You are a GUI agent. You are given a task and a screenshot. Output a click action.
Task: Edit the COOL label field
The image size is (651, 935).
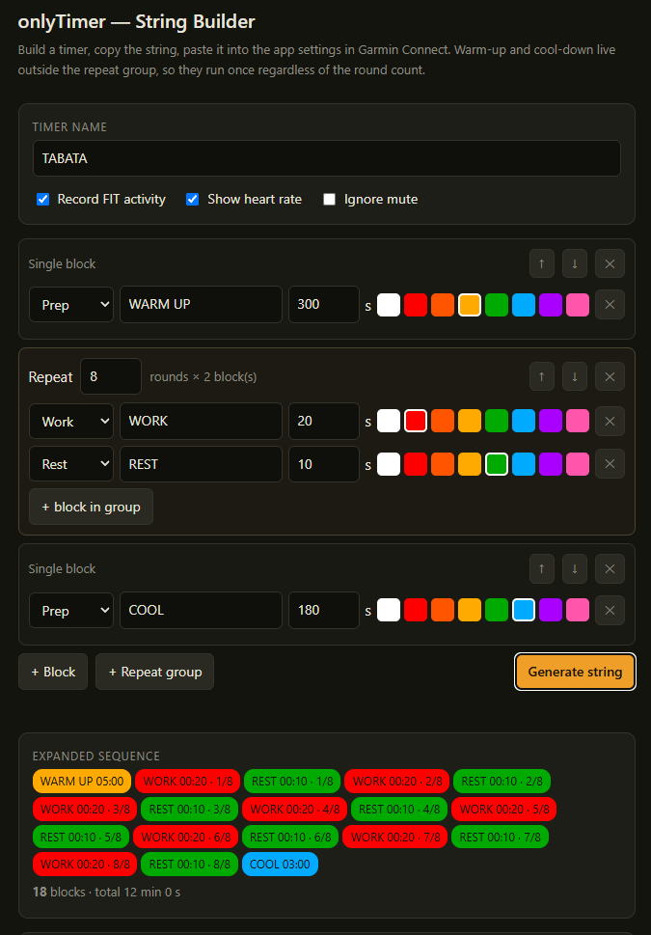pos(201,610)
